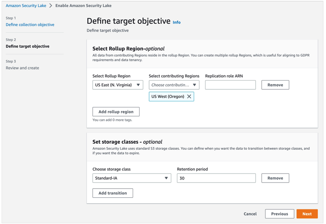The height and width of the screenshot is (224, 326).
Task: Click 'You can add 0 more tags' text
Action: click(x=112, y=120)
